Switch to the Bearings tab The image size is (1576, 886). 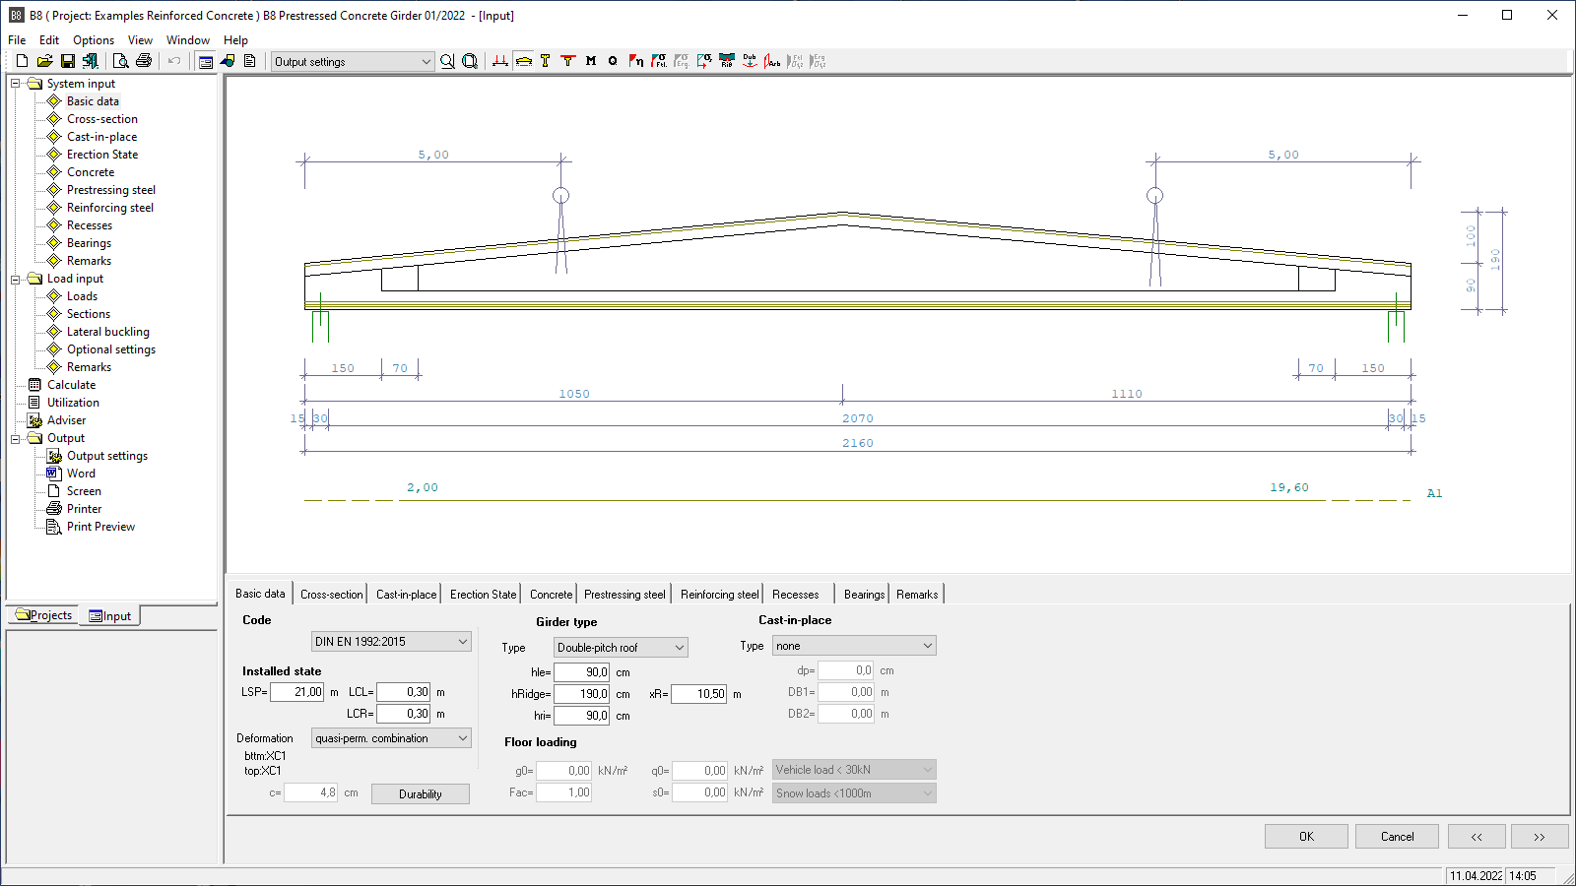point(864,595)
